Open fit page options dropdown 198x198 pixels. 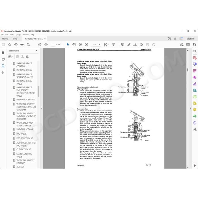coord(106,45)
